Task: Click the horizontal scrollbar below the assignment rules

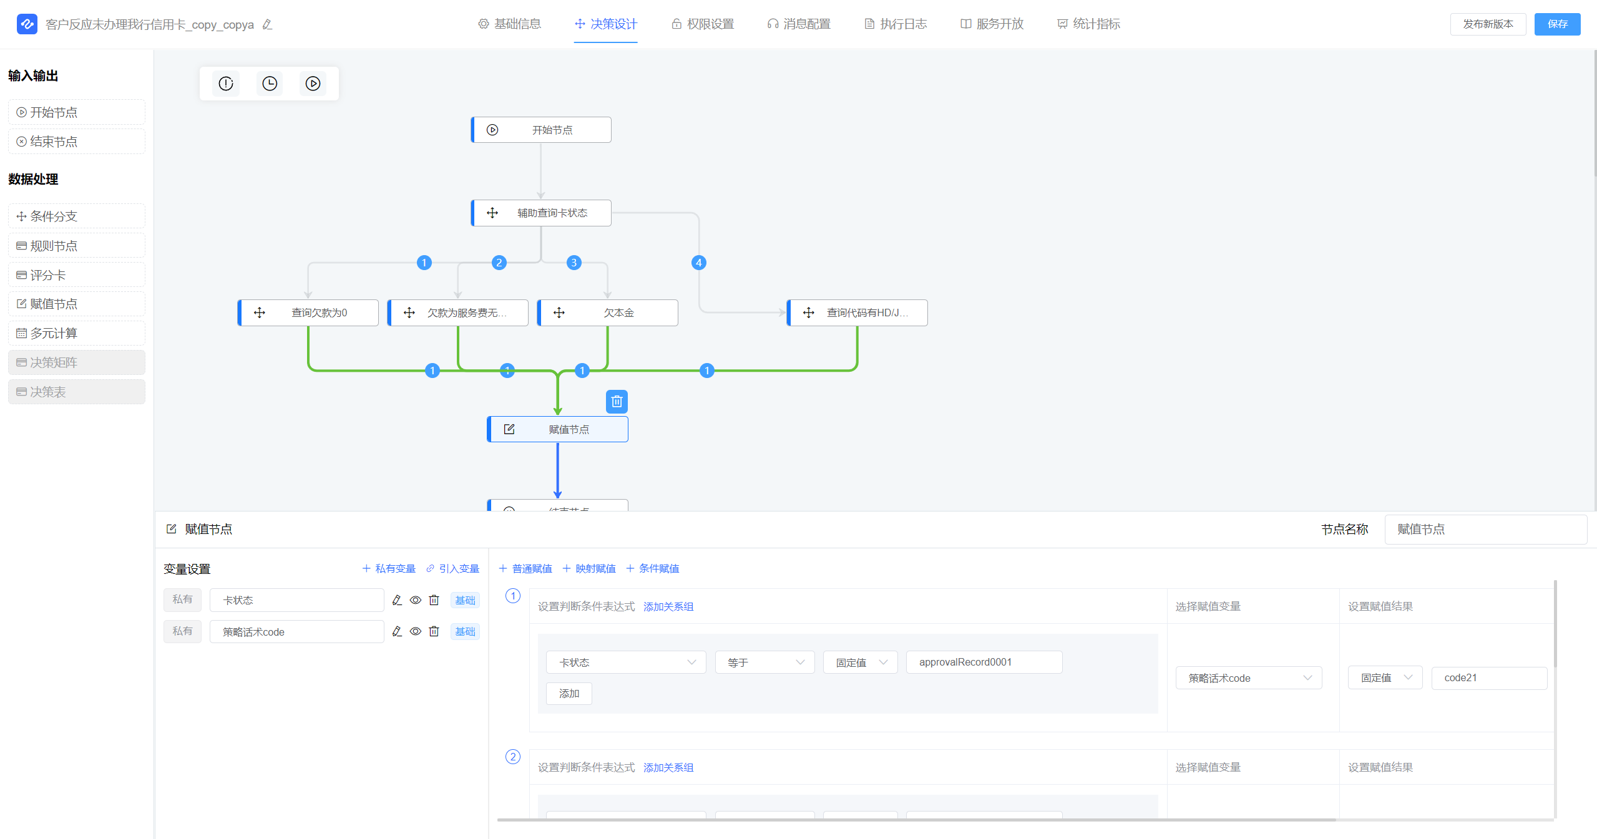Action: tap(916, 820)
